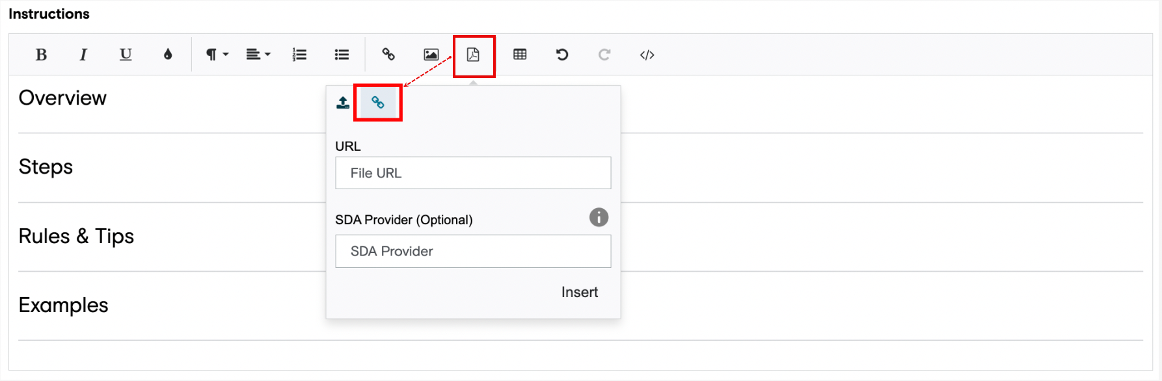The image size is (1162, 381).
Task: Open the text alignment dropdown
Action: pyautogui.click(x=258, y=55)
